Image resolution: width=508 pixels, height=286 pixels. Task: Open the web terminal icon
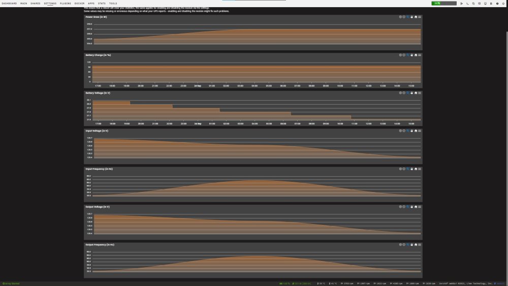pyautogui.click(x=467, y=4)
